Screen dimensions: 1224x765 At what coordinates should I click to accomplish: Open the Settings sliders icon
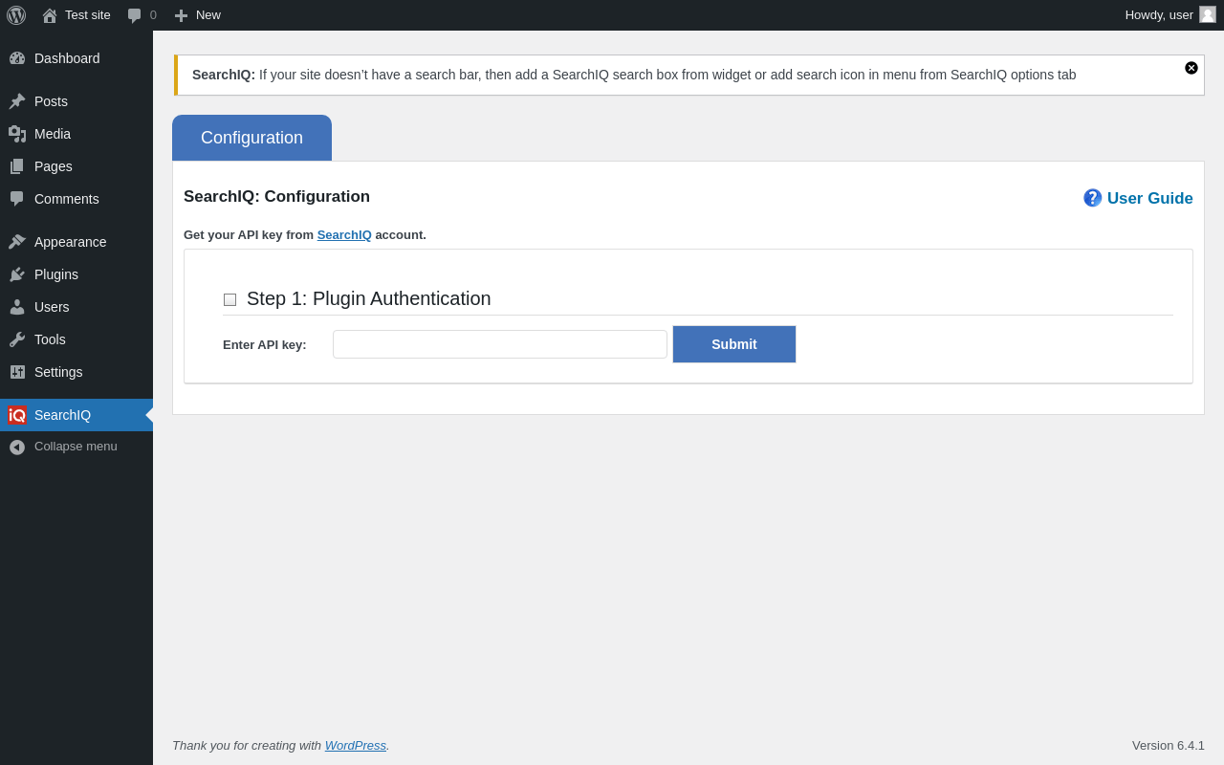tap(17, 372)
